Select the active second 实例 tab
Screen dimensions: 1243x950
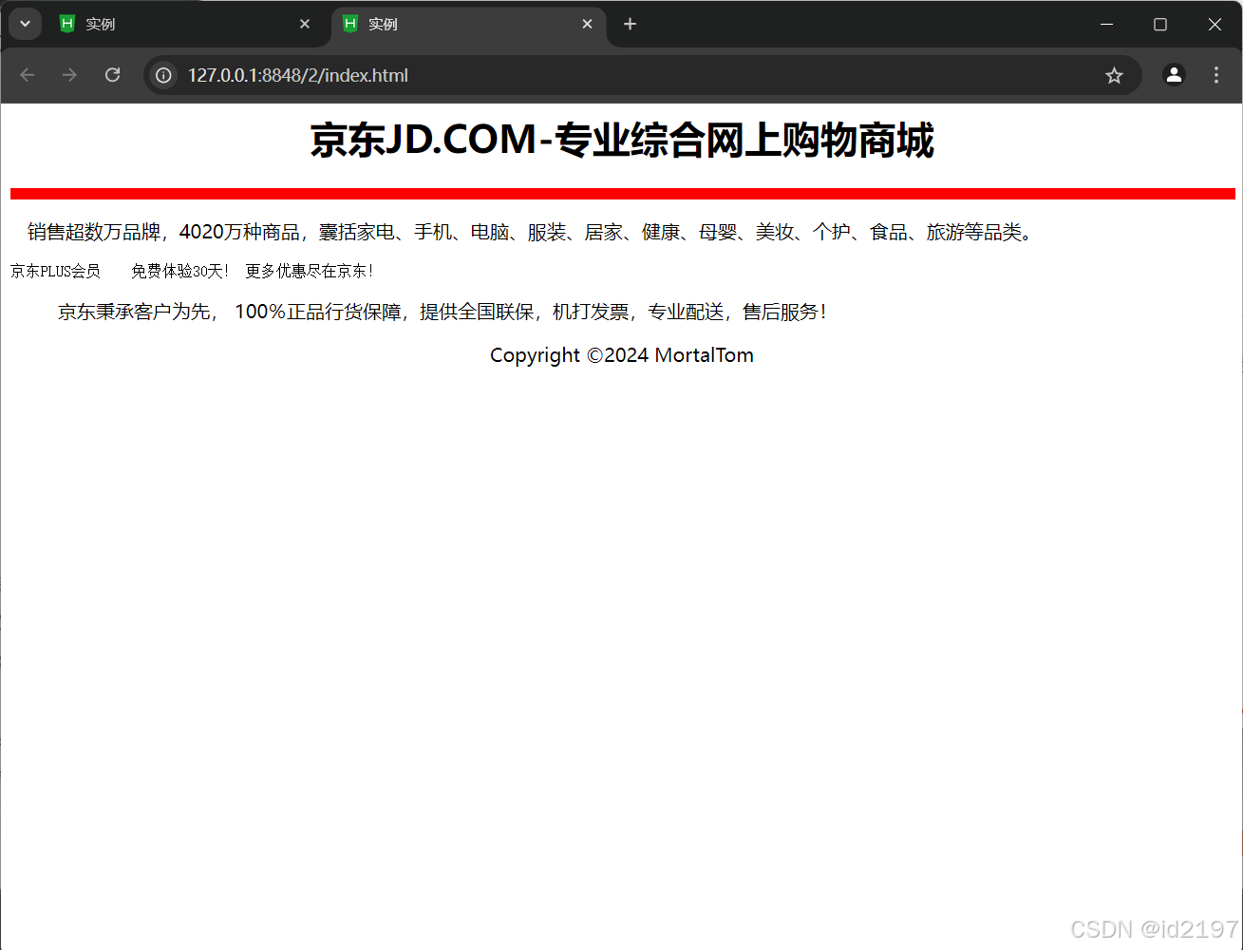[x=469, y=24]
